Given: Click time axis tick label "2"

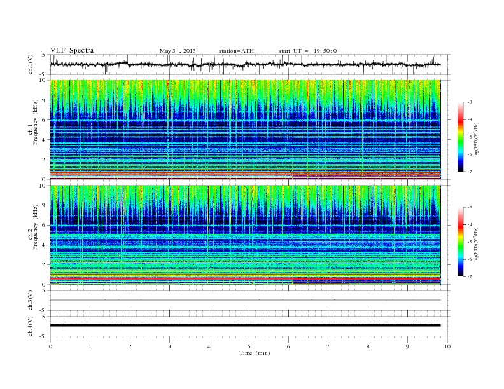Looking at the screenshot, I should point(130,346).
